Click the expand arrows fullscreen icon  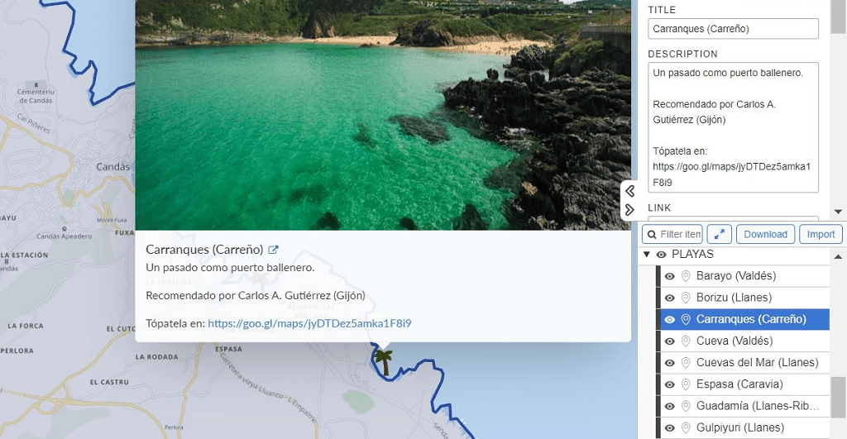(719, 234)
